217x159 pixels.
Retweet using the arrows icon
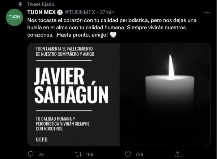78,154
